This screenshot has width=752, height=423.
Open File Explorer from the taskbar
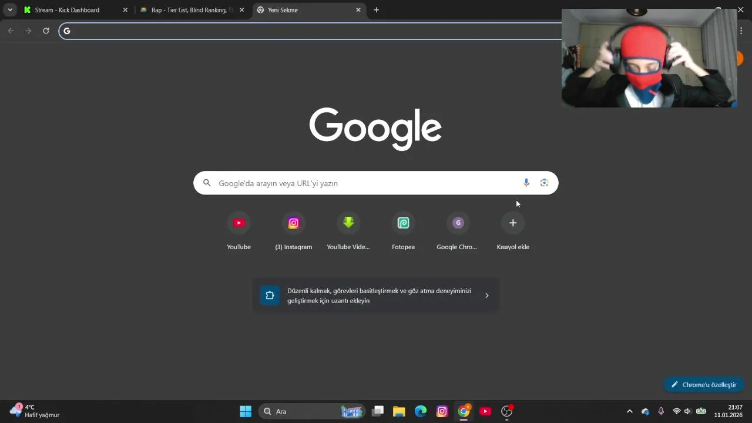pos(399,411)
